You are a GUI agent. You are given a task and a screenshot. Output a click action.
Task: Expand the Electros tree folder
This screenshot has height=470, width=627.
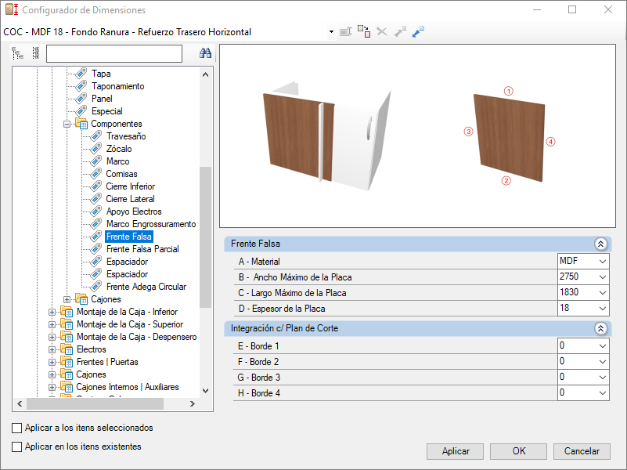pos(52,349)
